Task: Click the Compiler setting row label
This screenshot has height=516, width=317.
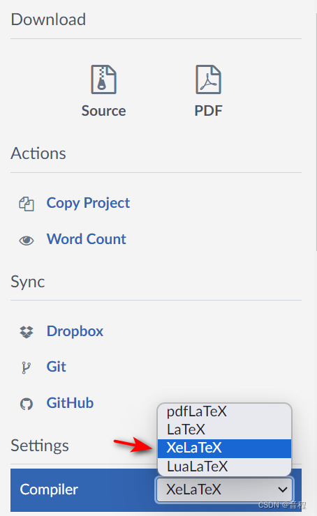Action: (x=49, y=490)
